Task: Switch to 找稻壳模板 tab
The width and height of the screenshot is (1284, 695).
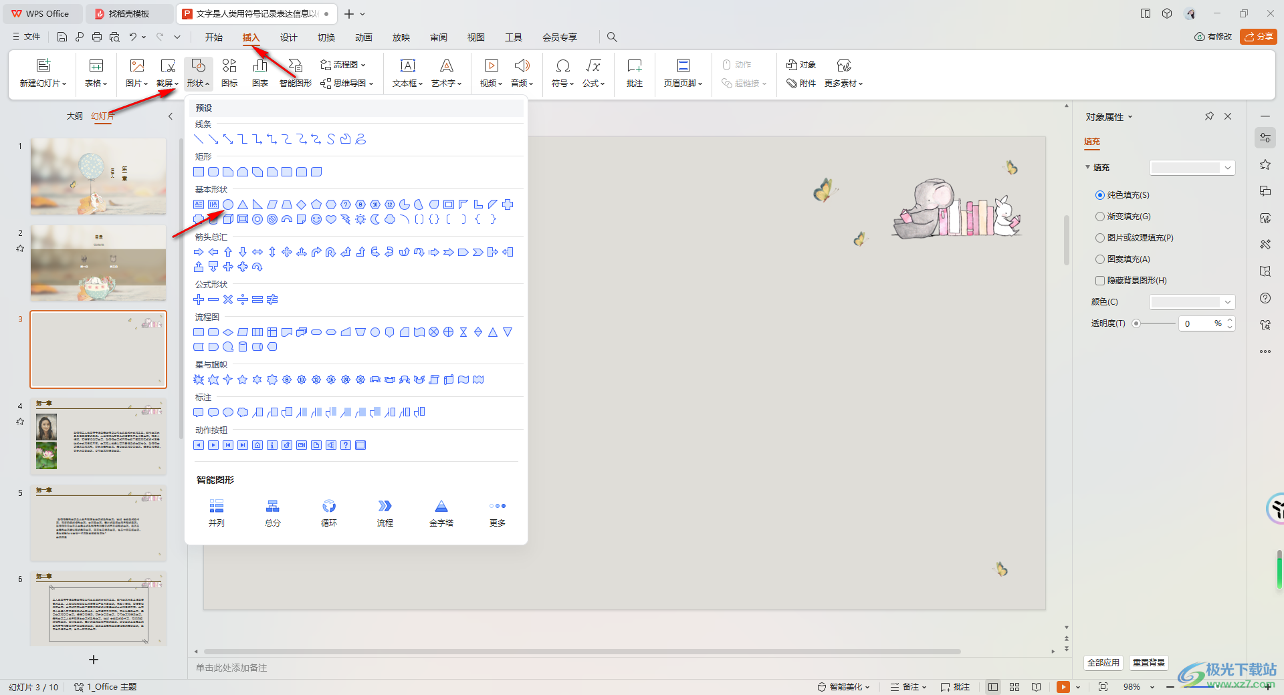Action: [x=129, y=13]
